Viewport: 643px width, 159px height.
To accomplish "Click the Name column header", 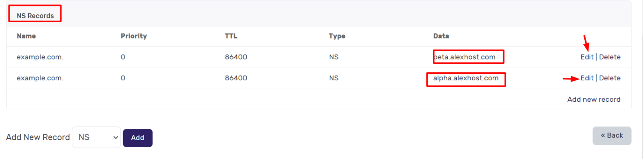I will pyautogui.click(x=26, y=36).
